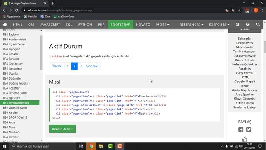
Task: Open BS4 Navbar'ı in sidebar
Action: coord(11,132)
